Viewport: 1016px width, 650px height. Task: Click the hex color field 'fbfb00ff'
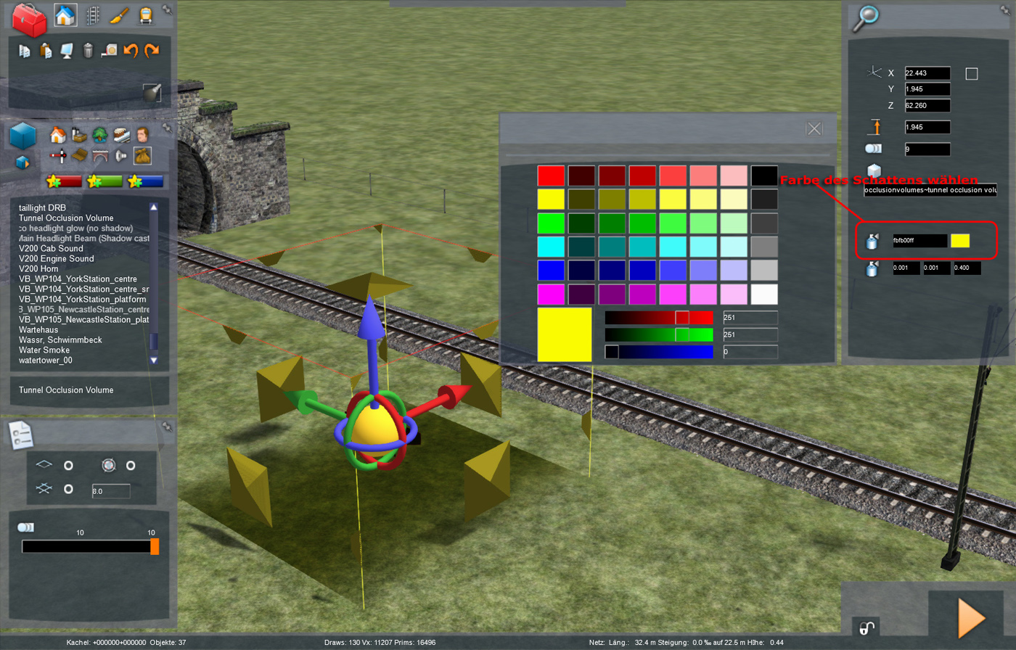click(x=919, y=241)
